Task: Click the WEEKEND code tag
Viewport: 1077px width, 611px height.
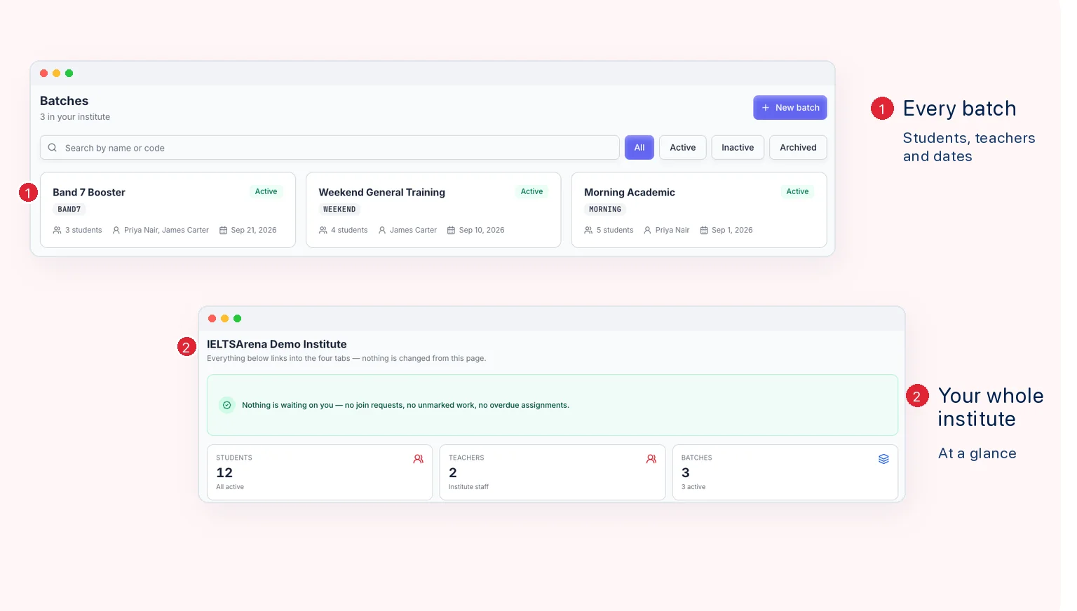Action: 339,210
